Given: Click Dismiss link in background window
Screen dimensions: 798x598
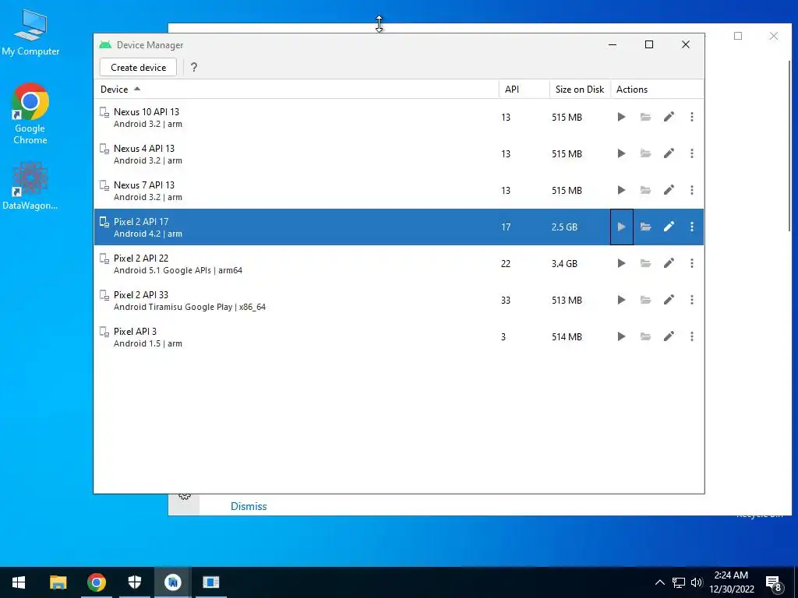Looking at the screenshot, I should 249,506.
